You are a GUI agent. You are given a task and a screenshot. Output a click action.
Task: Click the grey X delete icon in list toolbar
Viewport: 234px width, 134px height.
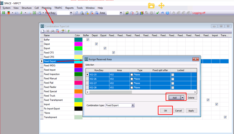48,31
